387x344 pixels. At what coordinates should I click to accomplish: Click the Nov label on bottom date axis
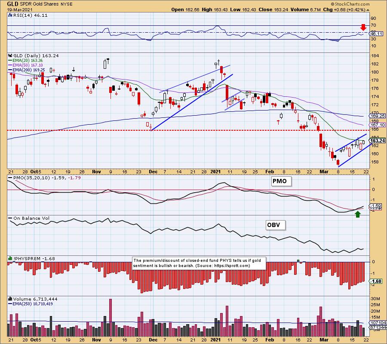[96, 340]
